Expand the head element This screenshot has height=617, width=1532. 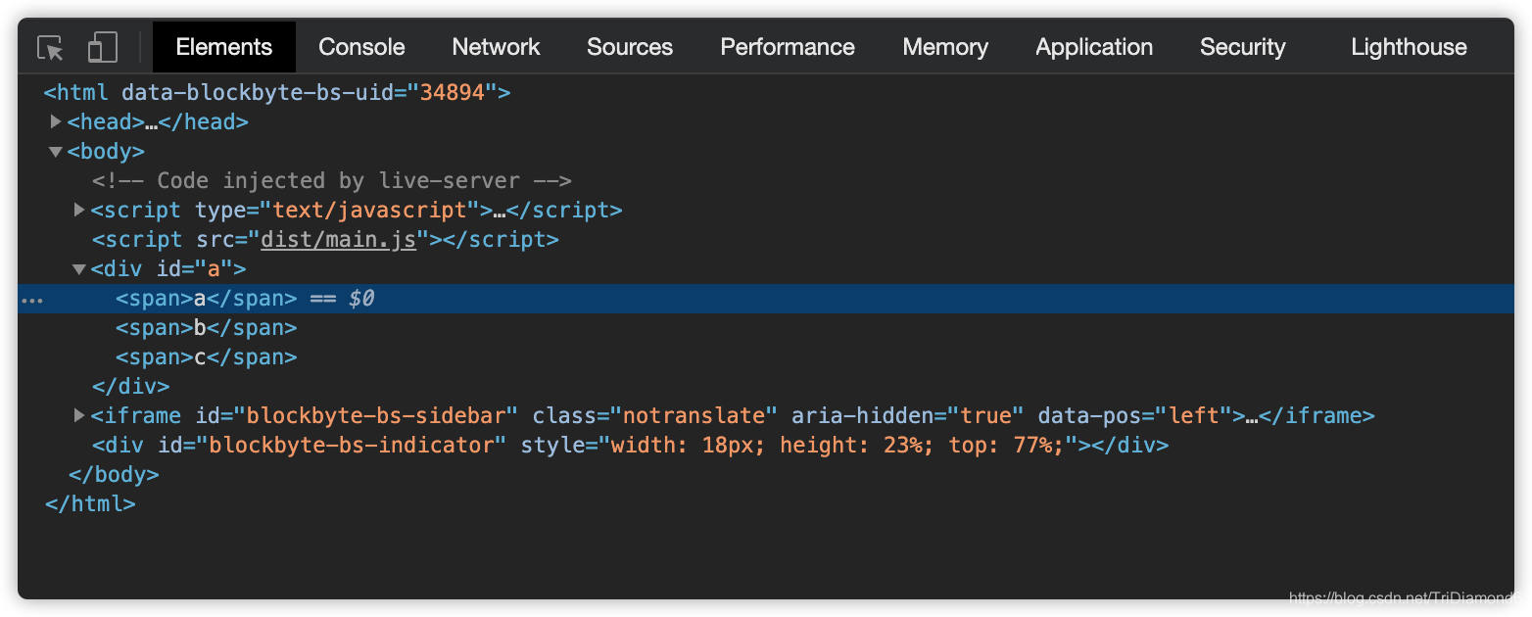click(56, 121)
